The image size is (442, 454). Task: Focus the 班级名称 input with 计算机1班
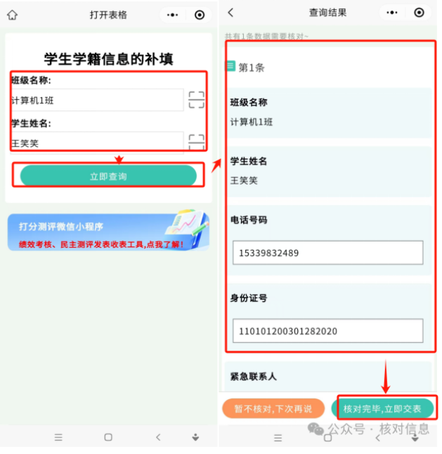point(98,100)
